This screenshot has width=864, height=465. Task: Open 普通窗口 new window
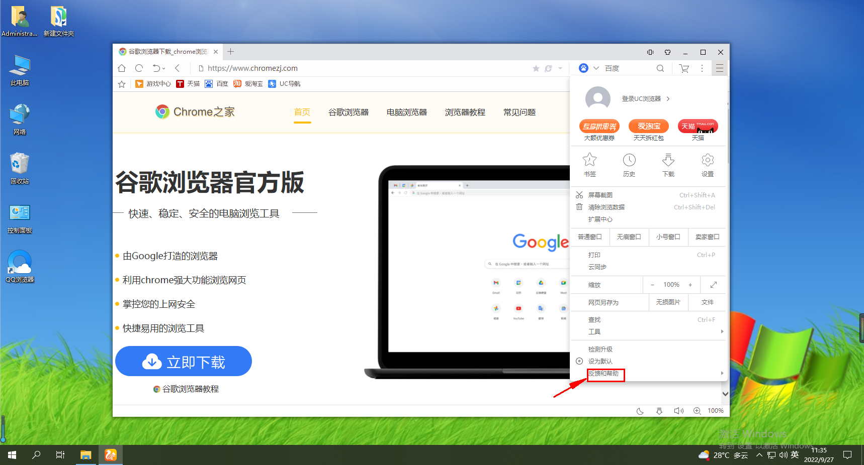tap(590, 237)
